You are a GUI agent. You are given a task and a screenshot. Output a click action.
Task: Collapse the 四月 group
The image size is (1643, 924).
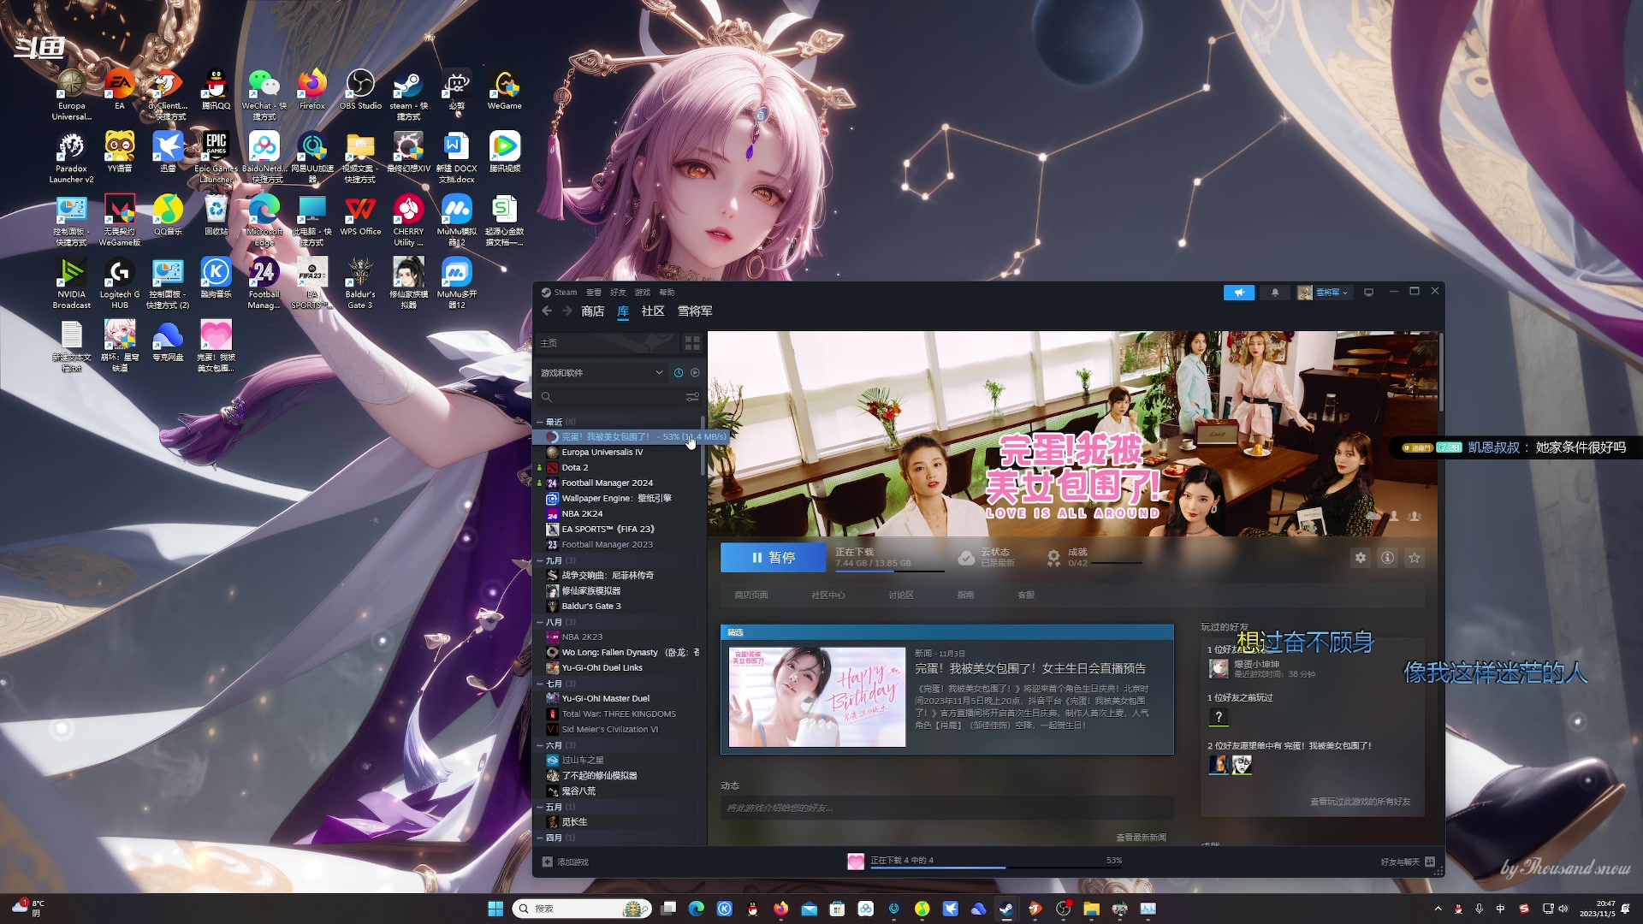pyautogui.click(x=540, y=838)
